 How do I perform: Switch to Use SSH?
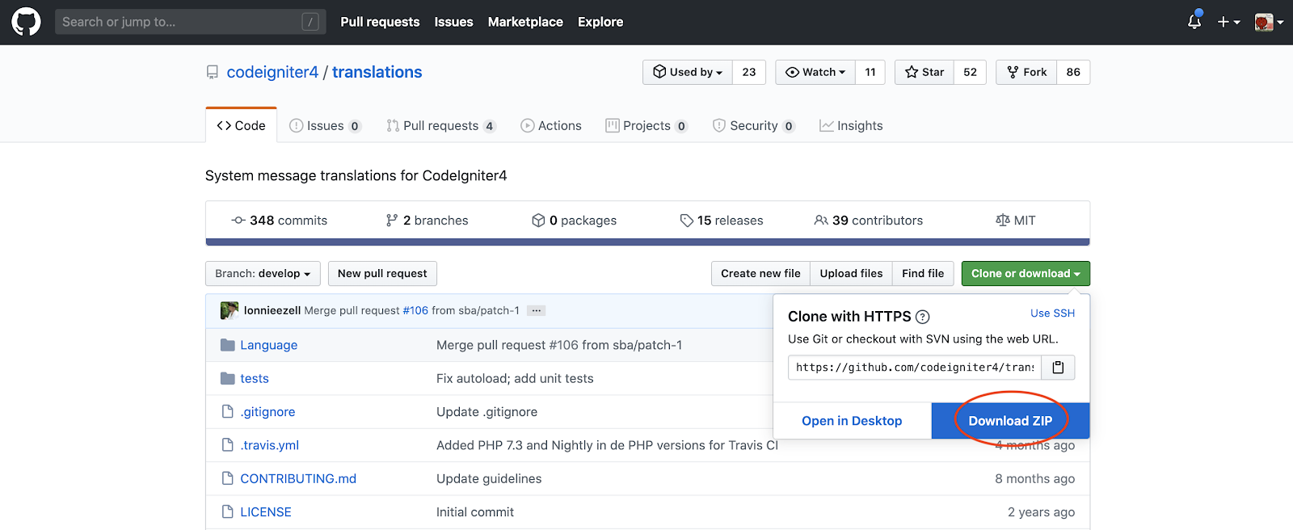pos(1052,313)
